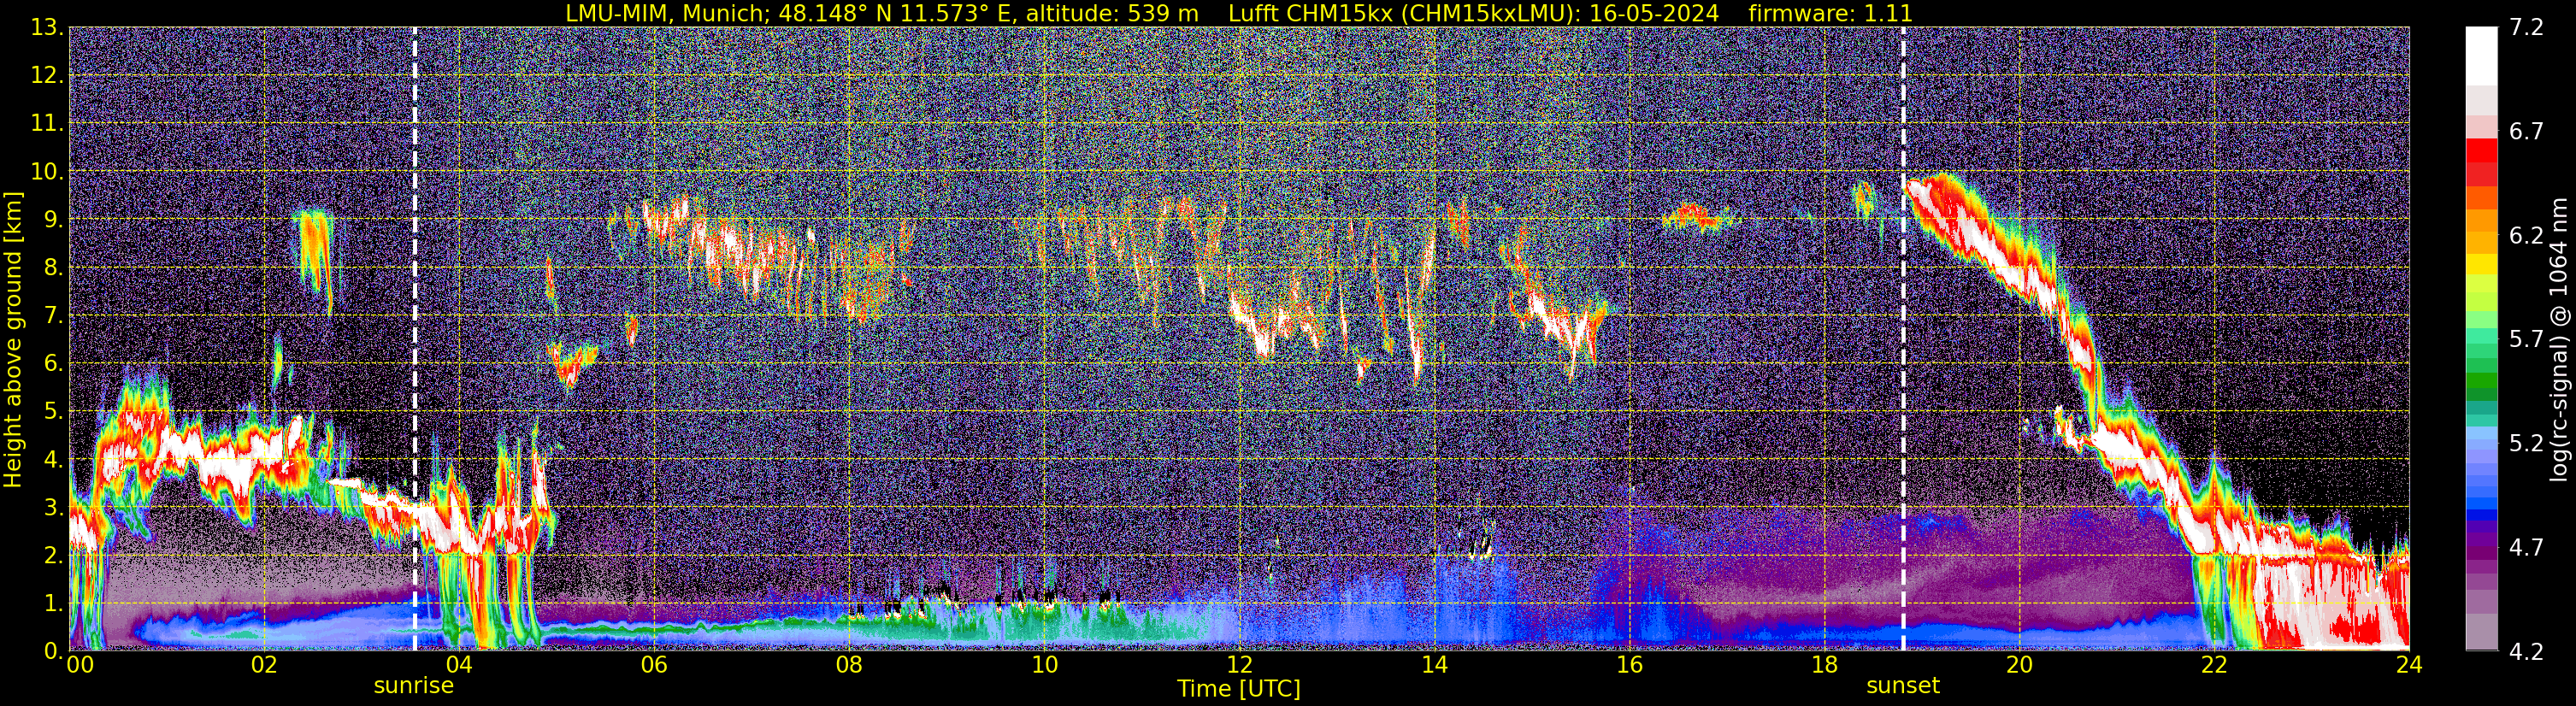2576x706 pixels.
Task: Pick the white top band of the colorbar
Action: [x=2481, y=55]
